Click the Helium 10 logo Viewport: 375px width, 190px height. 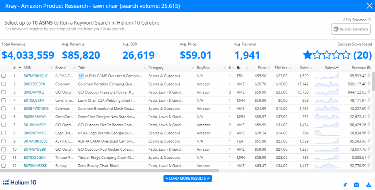click(20, 182)
